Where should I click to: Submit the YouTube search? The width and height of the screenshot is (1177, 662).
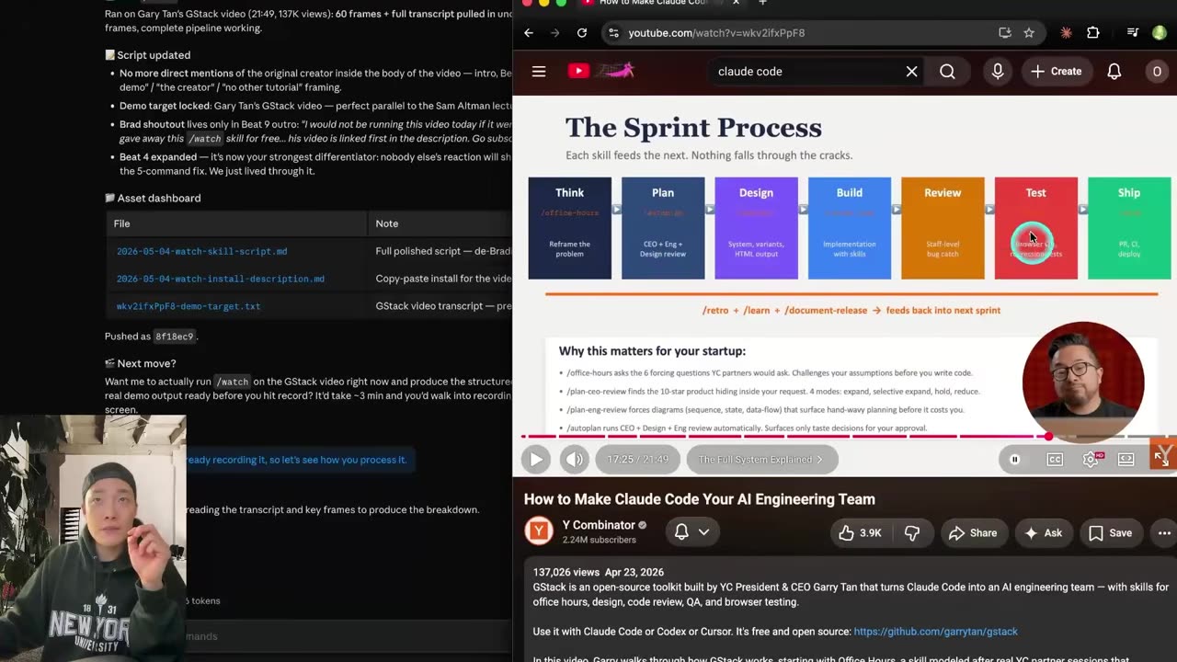point(947,71)
